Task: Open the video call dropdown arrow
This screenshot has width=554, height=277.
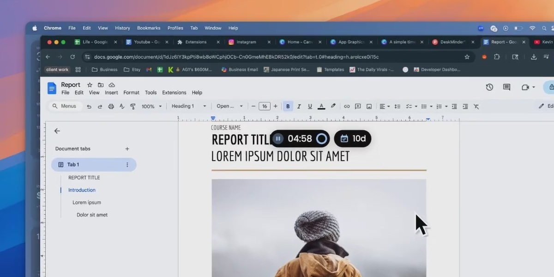Action: click(x=534, y=87)
